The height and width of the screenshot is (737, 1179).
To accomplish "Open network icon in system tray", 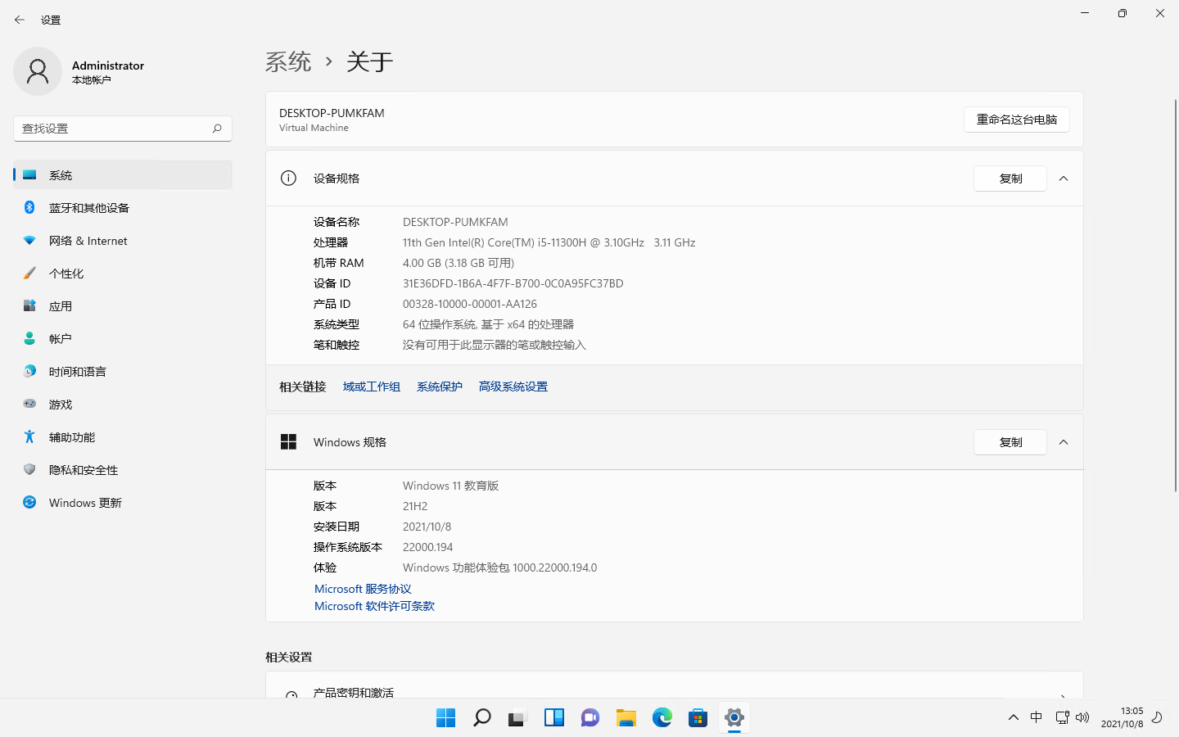I will click(x=1062, y=717).
